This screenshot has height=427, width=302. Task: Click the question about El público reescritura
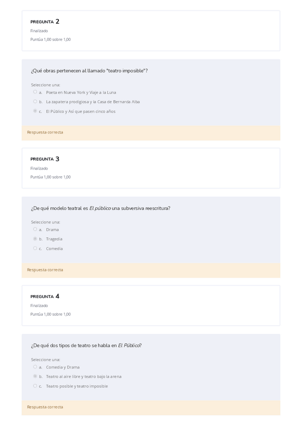[101, 208]
